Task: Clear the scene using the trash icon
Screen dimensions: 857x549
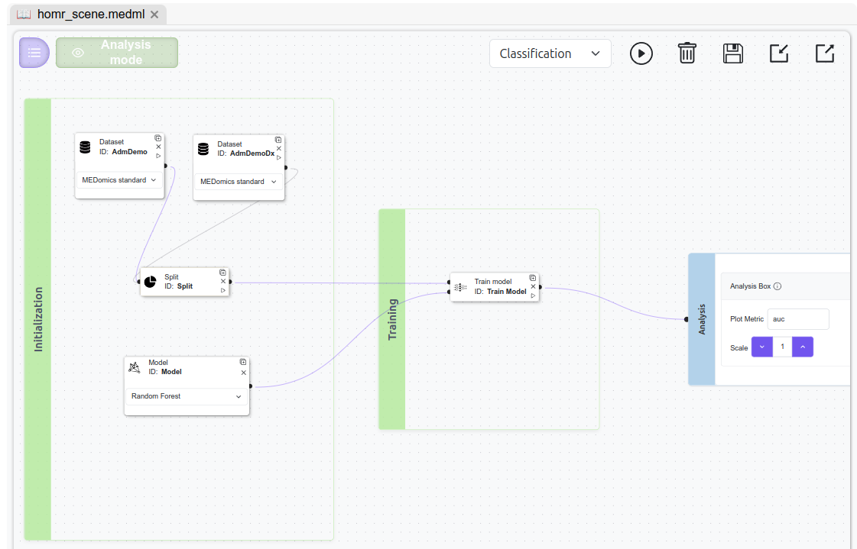Action: point(687,53)
